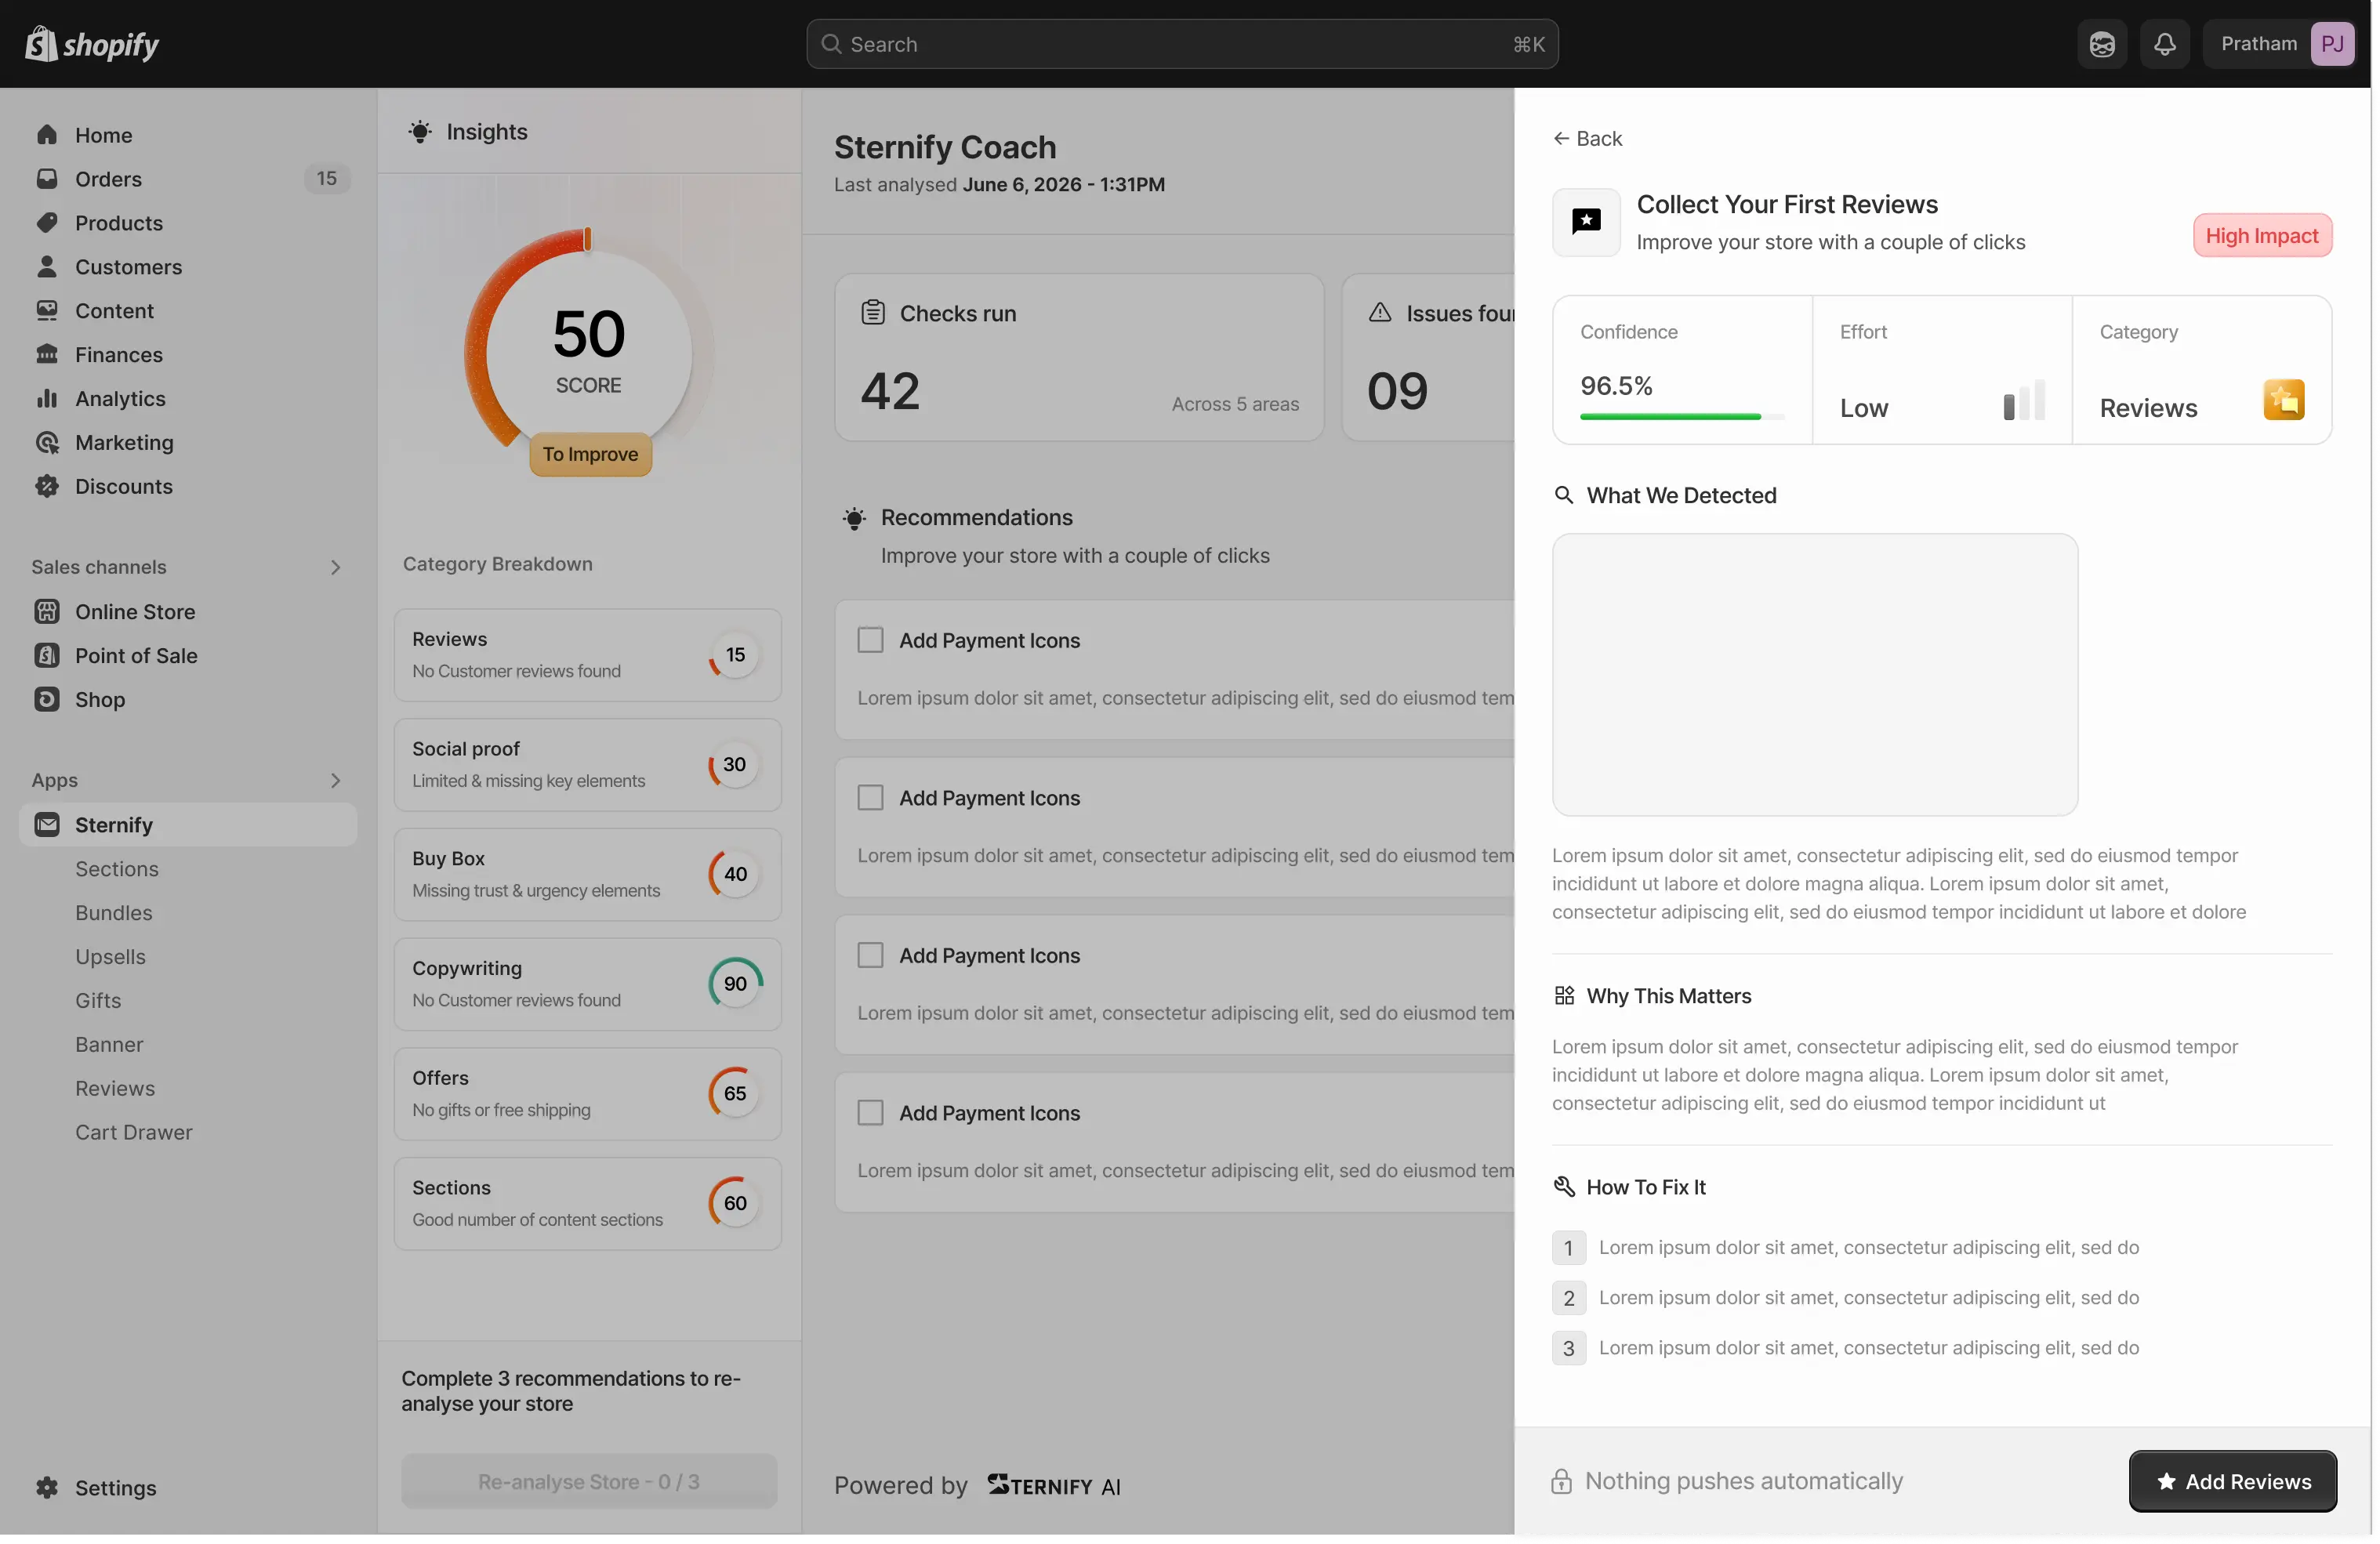Click the Settings gear icon
Viewport: 2380px width, 1544px height.
(x=47, y=1488)
